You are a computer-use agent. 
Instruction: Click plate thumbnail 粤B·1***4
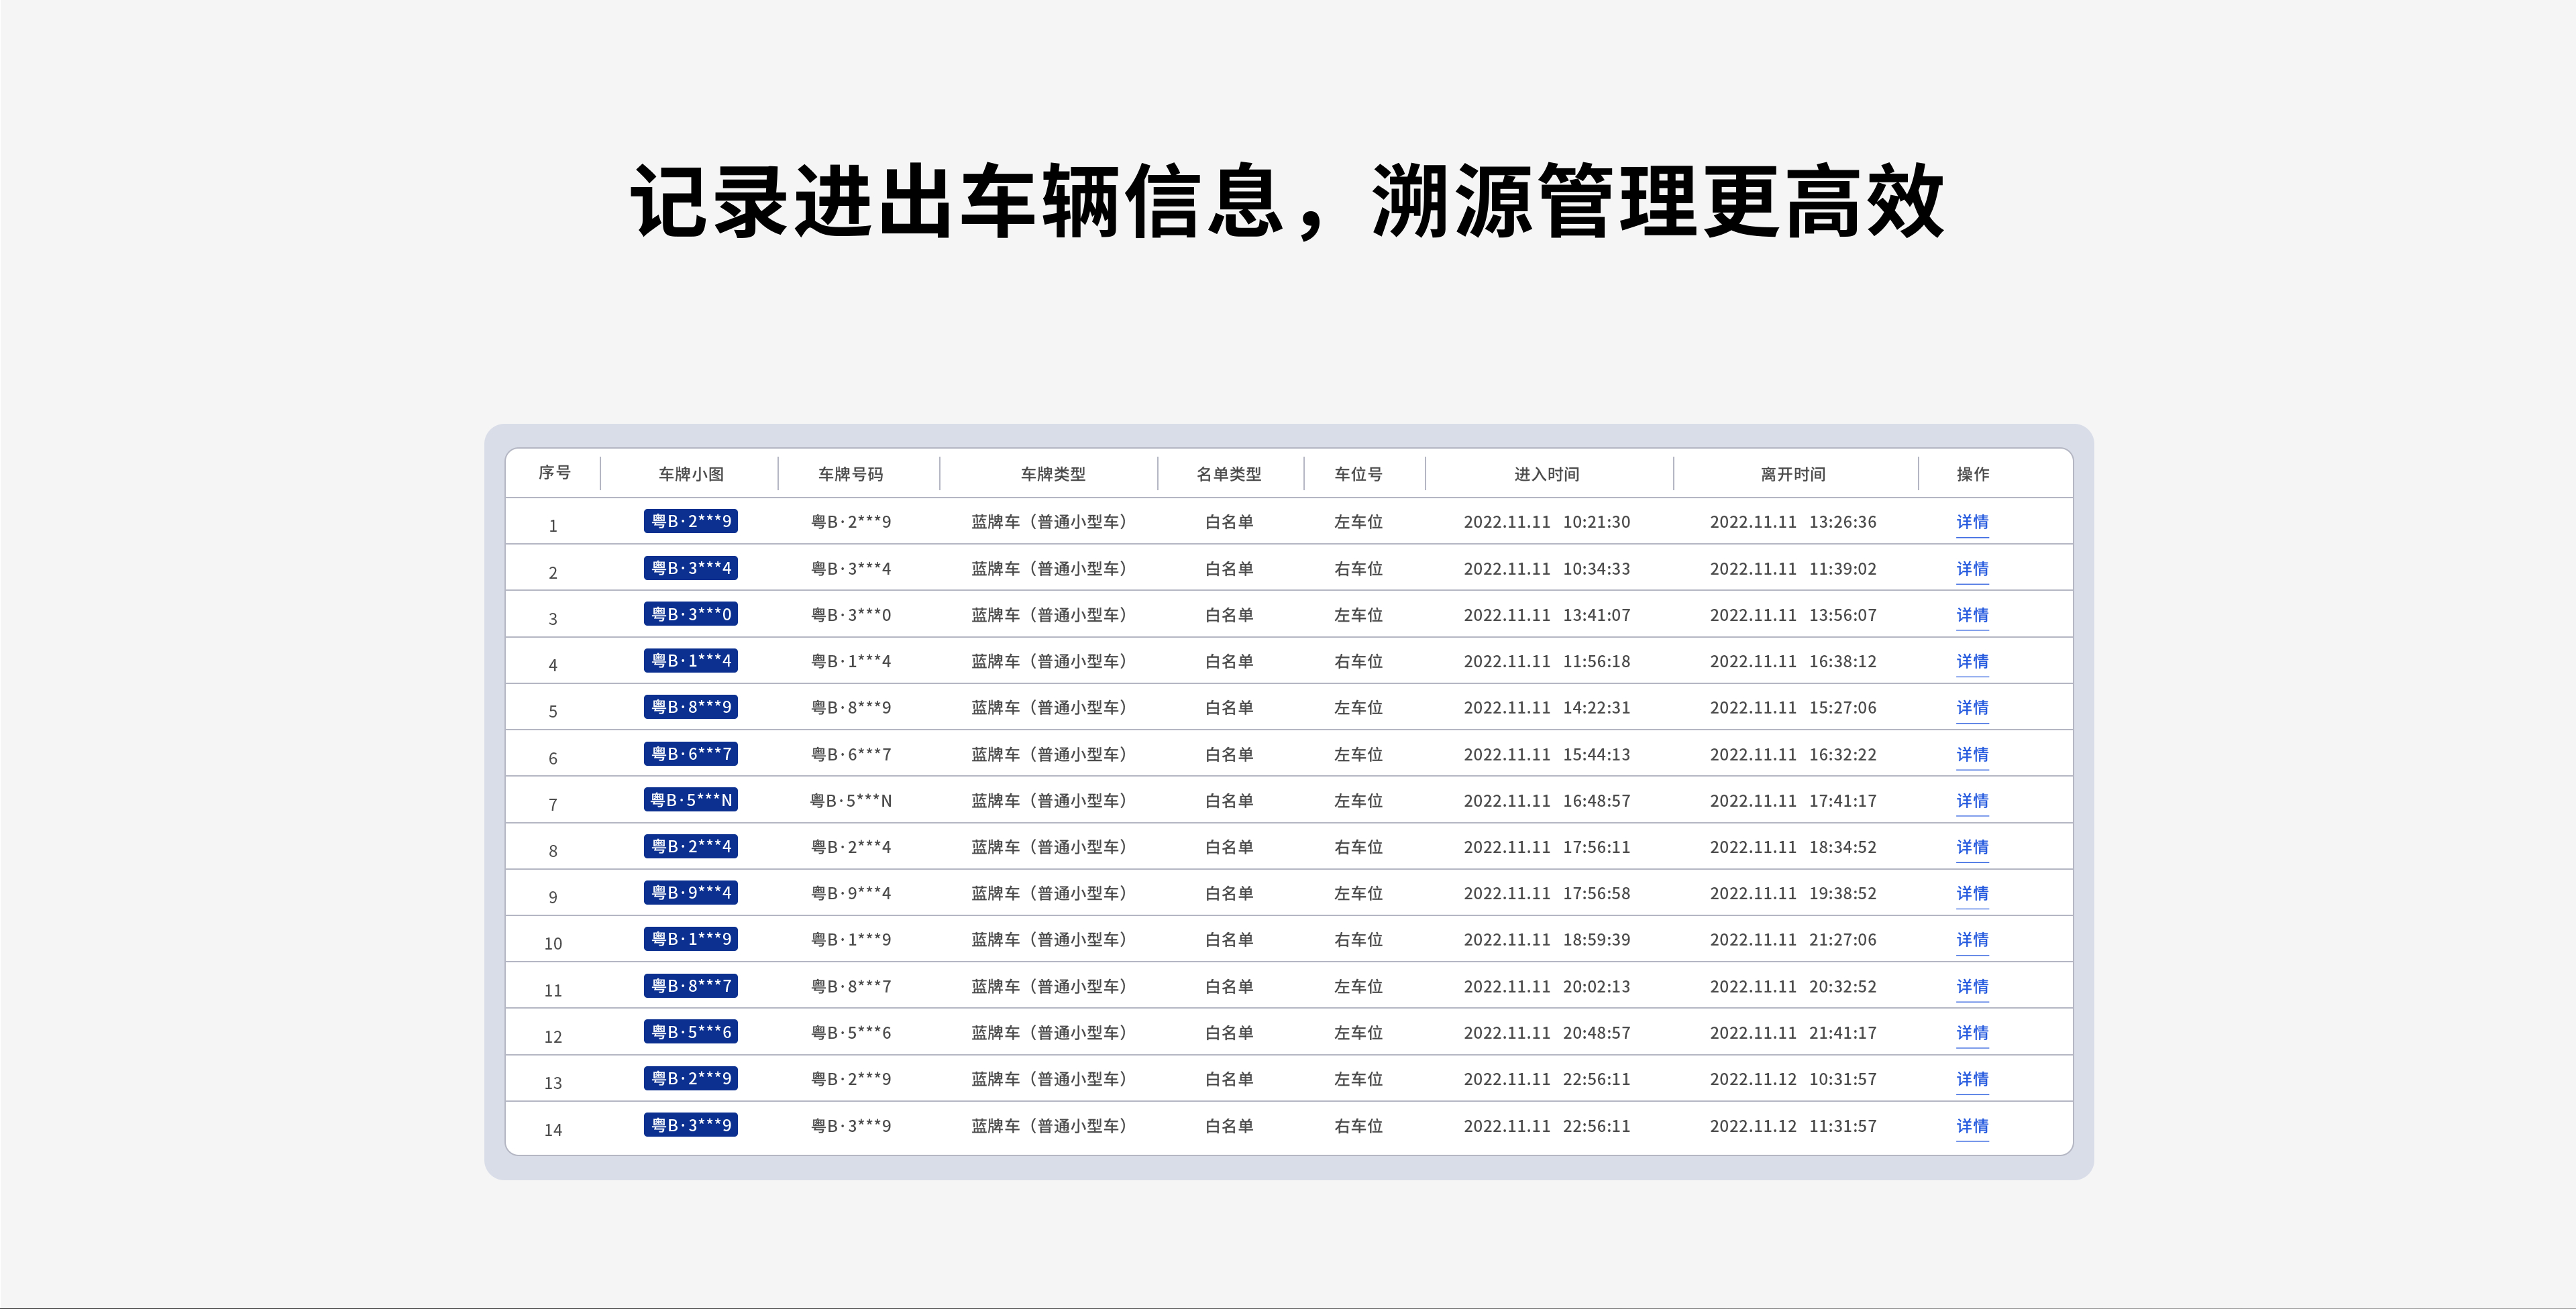pos(691,661)
